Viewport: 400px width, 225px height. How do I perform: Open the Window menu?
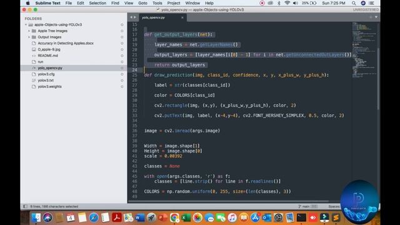click(x=192, y=3)
